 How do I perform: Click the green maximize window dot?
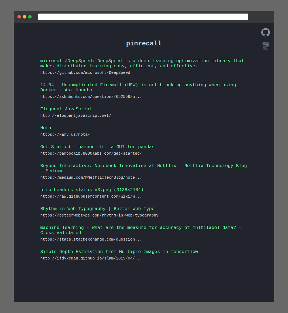tap(30, 17)
